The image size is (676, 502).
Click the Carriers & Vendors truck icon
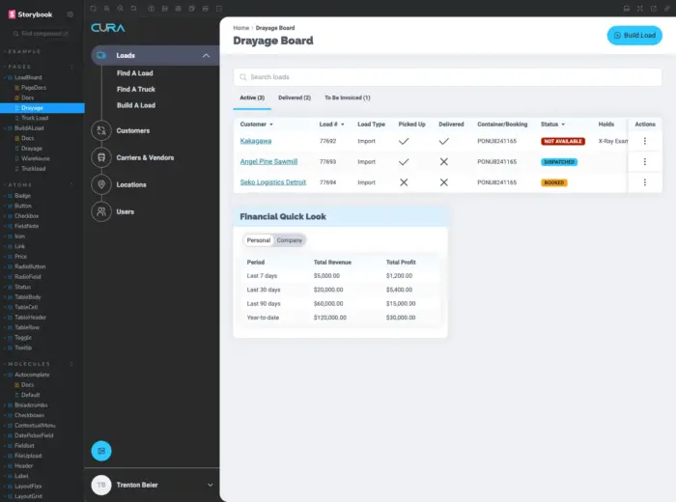coord(101,157)
